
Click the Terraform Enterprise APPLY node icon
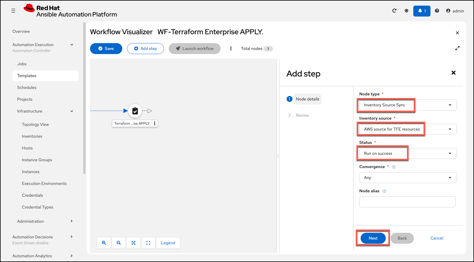135,111
